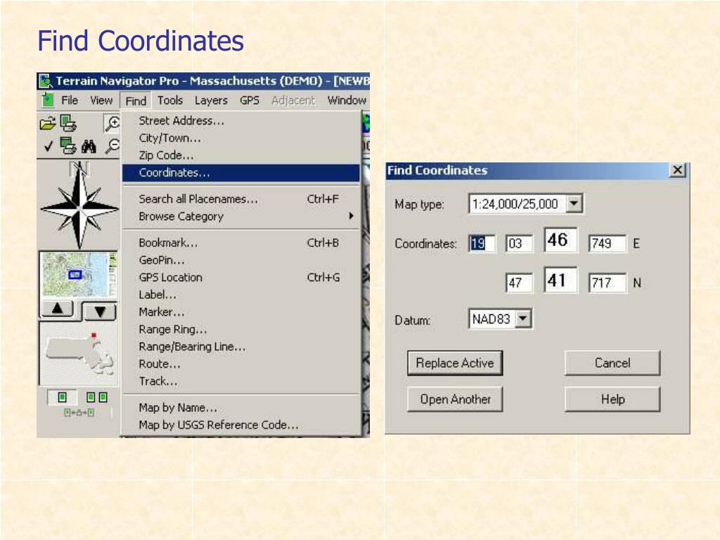Choose Label… from the Find menu
Viewport: 720px width, 540px height.
[x=240, y=295]
